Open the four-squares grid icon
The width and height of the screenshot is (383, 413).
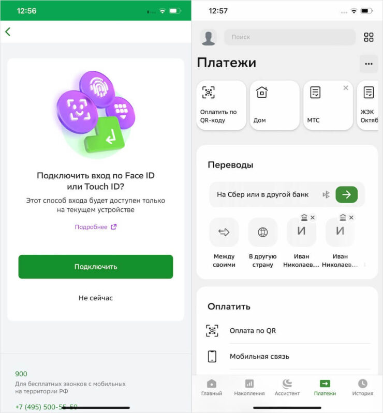click(x=369, y=37)
